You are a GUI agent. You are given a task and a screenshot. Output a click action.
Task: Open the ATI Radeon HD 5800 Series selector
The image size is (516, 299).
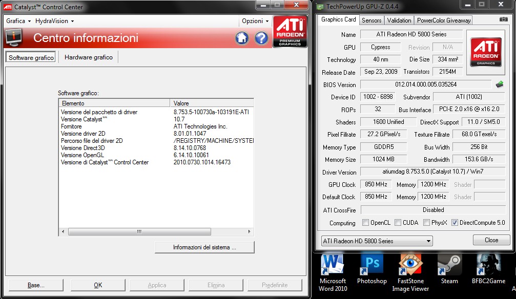tap(377, 241)
